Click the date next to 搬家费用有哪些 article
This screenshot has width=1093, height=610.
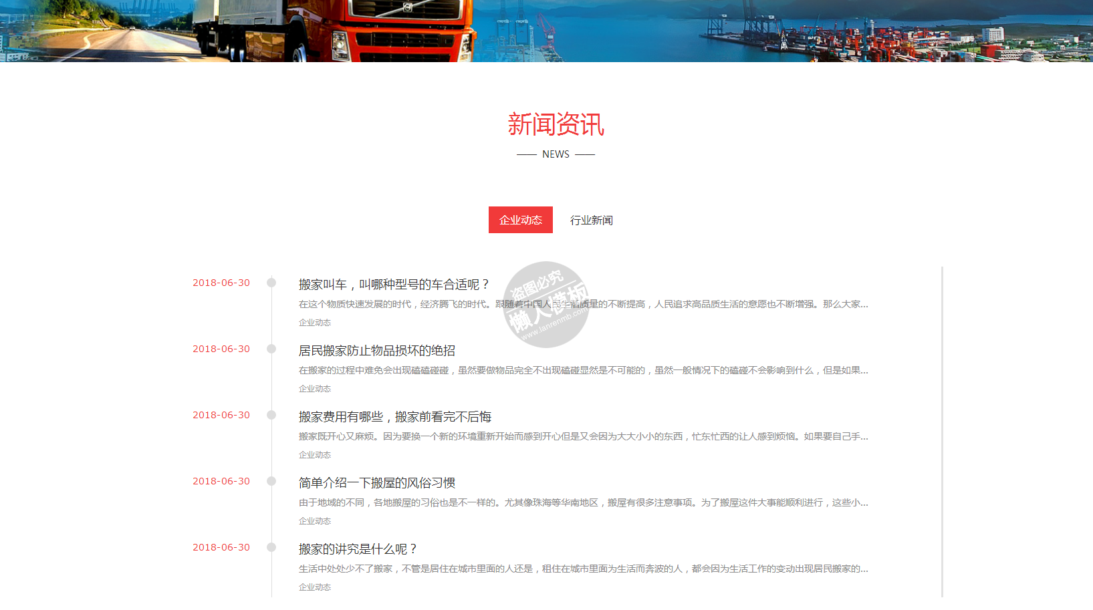(x=221, y=415)
